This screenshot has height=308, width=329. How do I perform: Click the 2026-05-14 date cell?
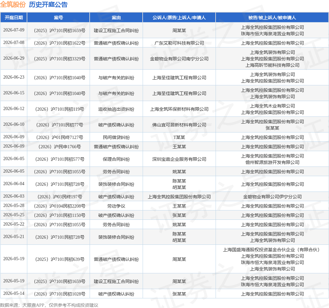[14, 293]
